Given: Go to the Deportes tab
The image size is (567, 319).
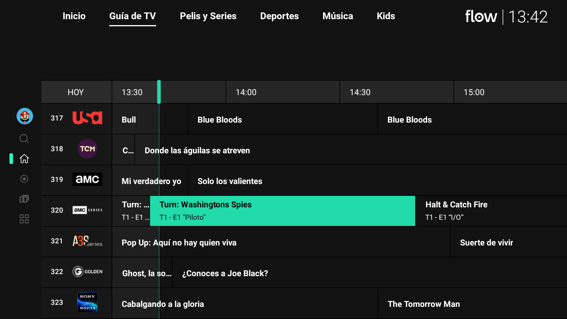Looking at the screenshot, I should coord(279,16).
